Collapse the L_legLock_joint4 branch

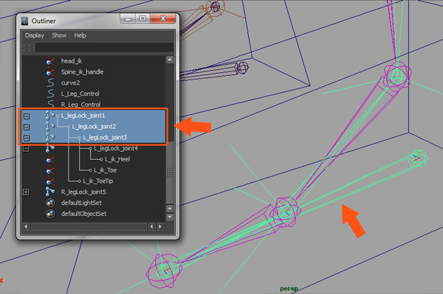26,149
